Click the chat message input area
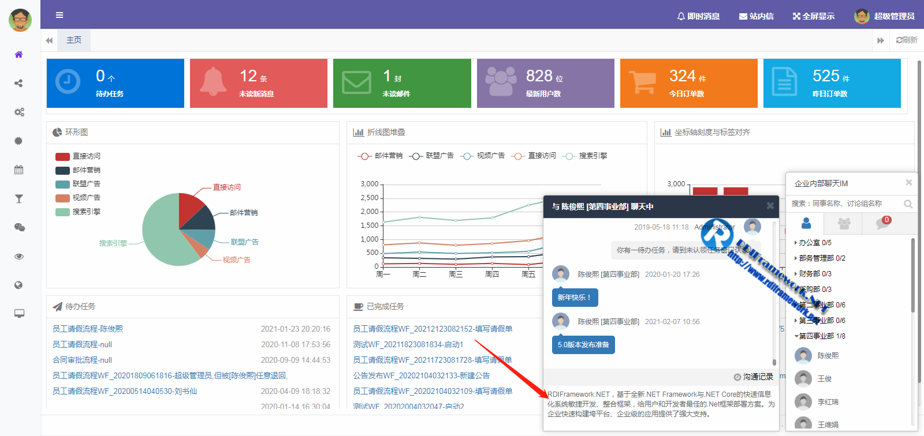The height and width of the screenshot is (436, 924). 661,408
